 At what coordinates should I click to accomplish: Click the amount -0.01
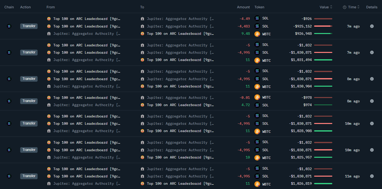pos(244,98)
